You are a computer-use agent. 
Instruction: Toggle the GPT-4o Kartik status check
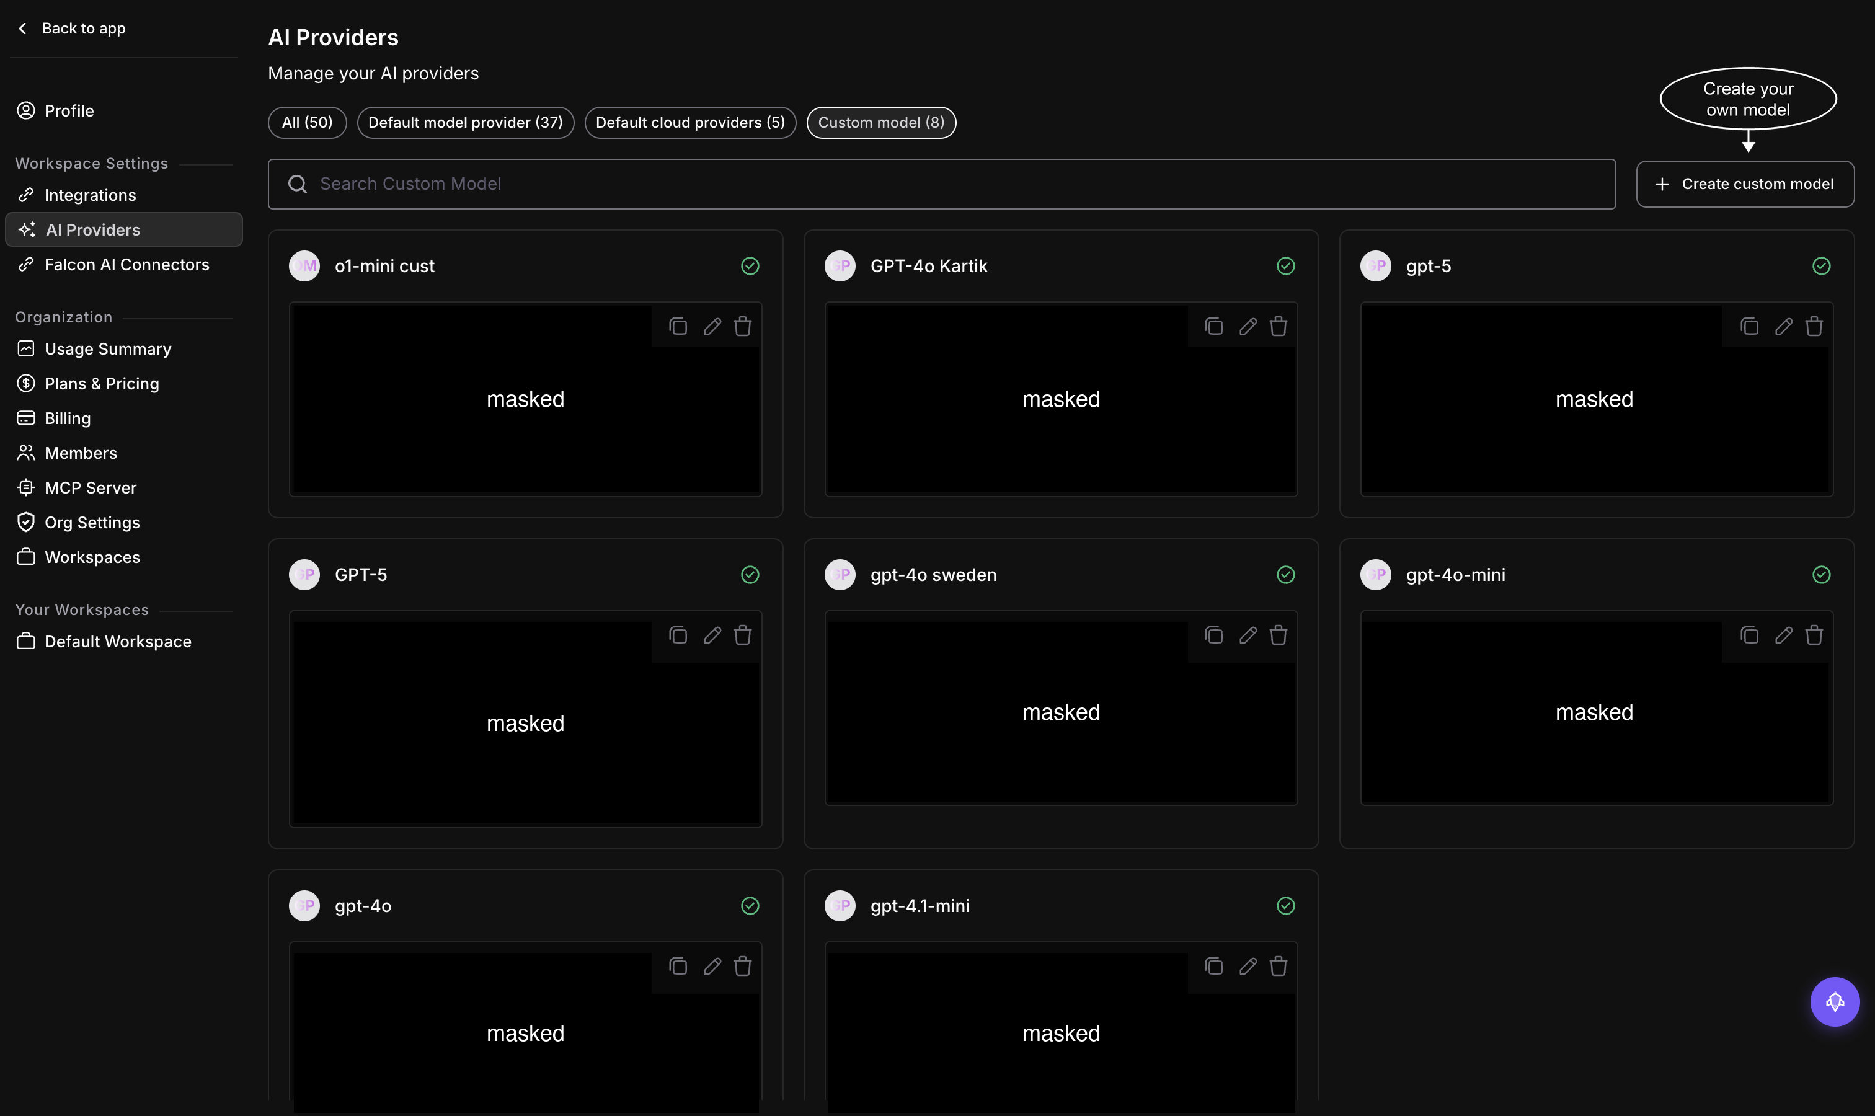coord(1285,266)
